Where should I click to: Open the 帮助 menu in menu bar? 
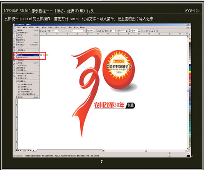[82, 27]
